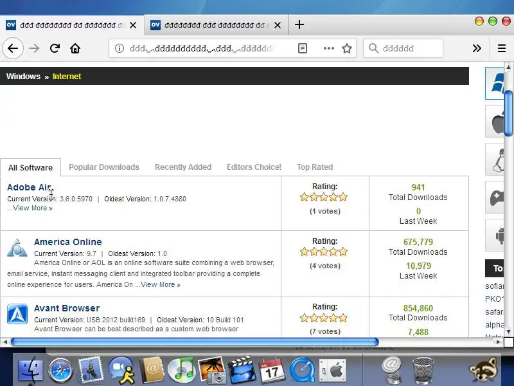The height and width of the screenshot is (386, 514).
Task: Open a new browser tab
Action: (x=299, y=24)
